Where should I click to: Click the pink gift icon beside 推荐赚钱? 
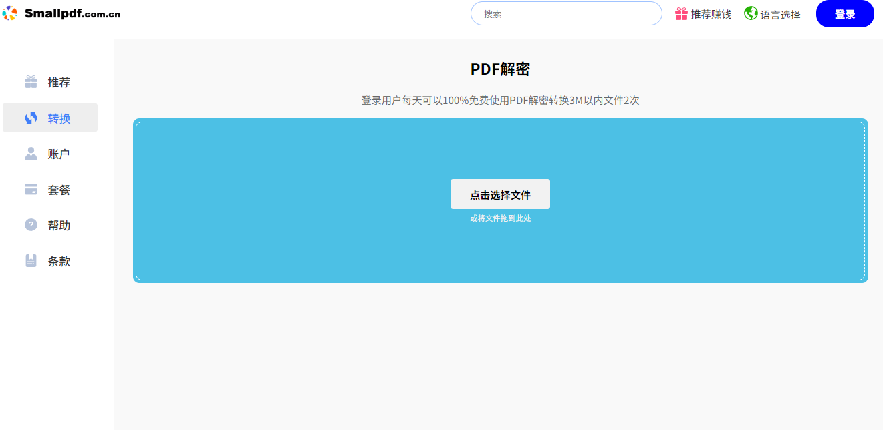click(x=681, y=14)
